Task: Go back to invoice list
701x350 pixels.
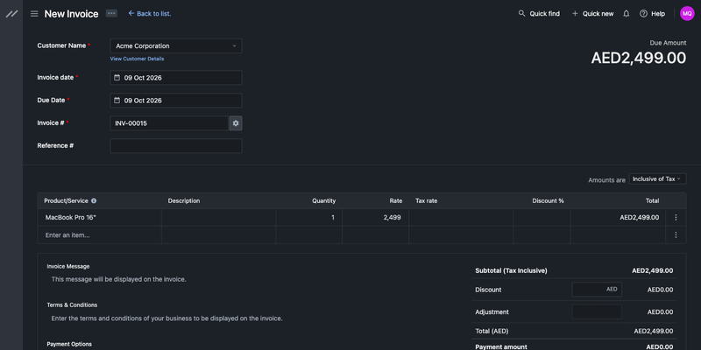Action: pyautogui.click(x=150, y=14)
